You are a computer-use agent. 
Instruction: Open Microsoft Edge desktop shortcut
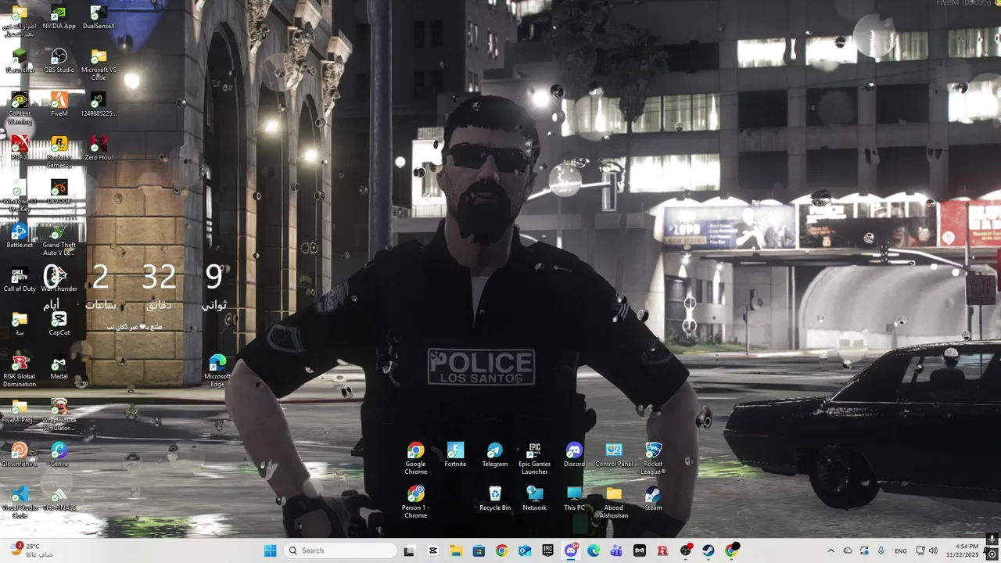click(217, 371)
